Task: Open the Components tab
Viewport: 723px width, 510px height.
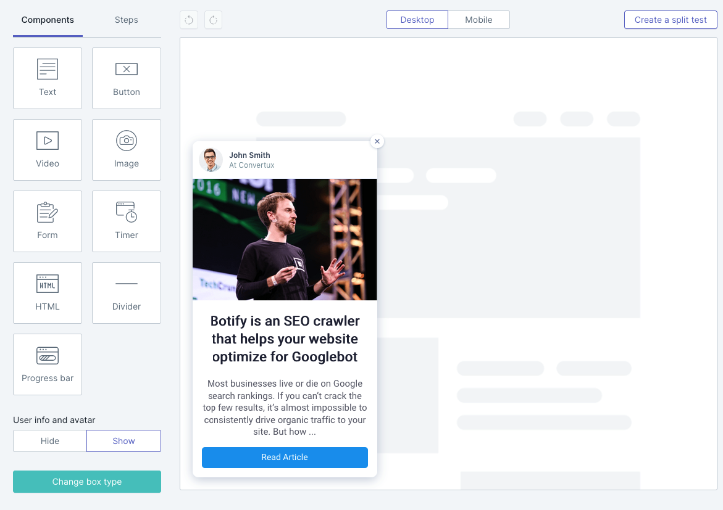Action: 48,20
